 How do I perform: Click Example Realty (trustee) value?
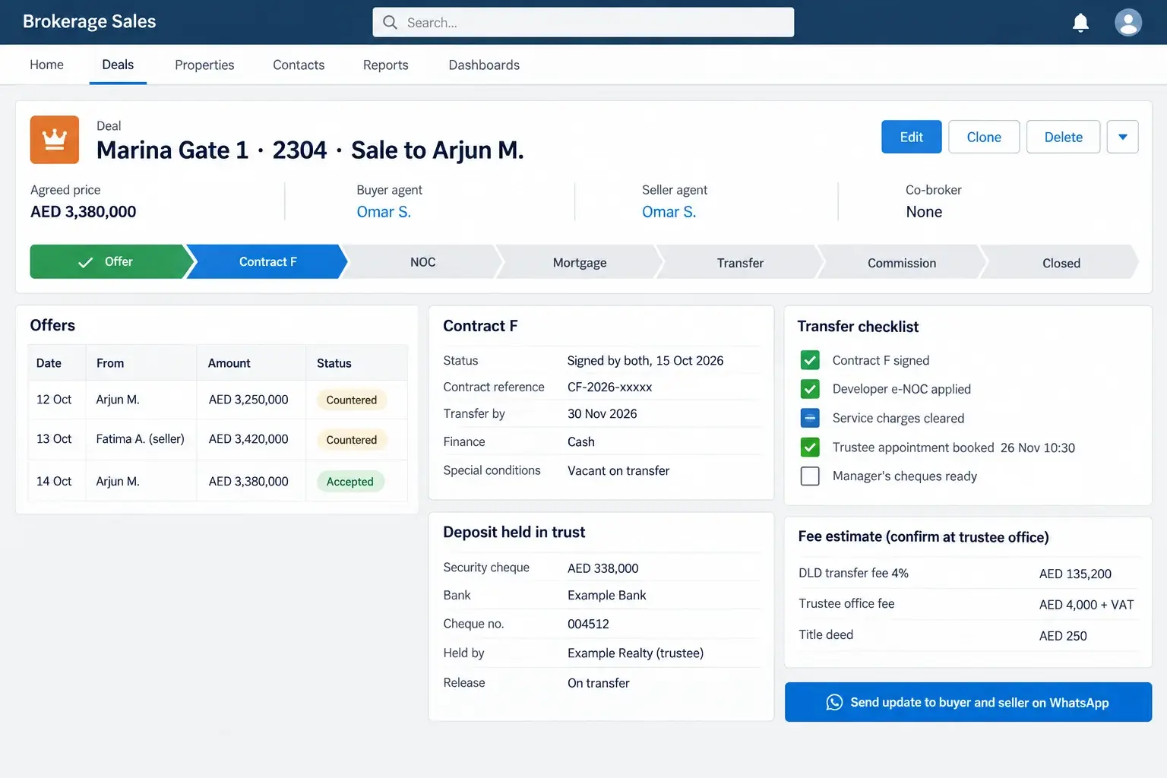pos(635,653)
